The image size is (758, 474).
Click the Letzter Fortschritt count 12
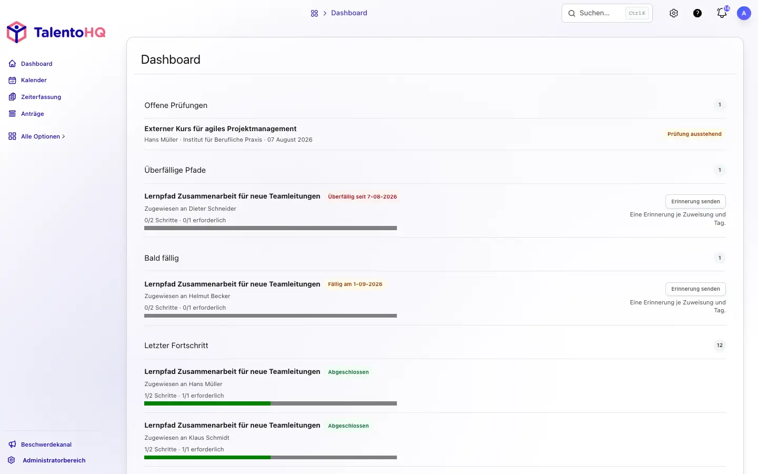point(720,345)
